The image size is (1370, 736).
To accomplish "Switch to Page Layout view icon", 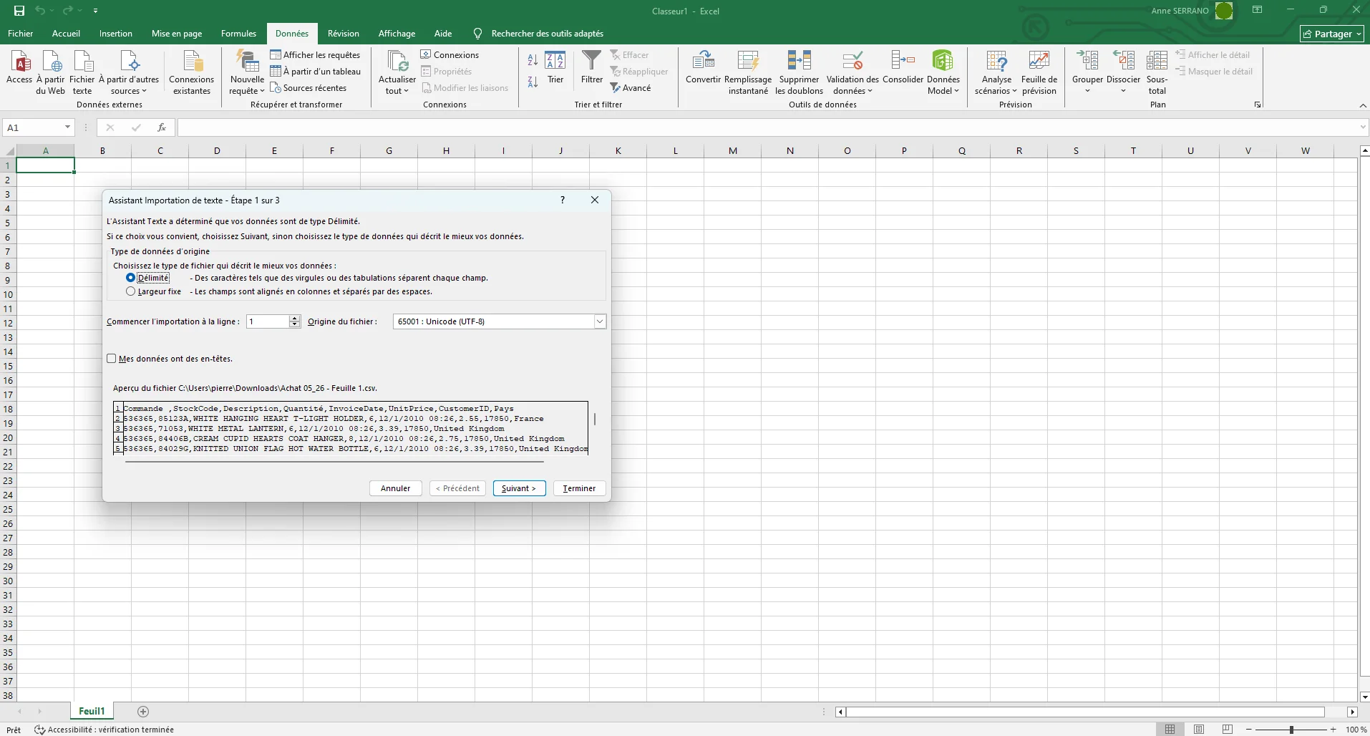I will [x=1199, y=730].
